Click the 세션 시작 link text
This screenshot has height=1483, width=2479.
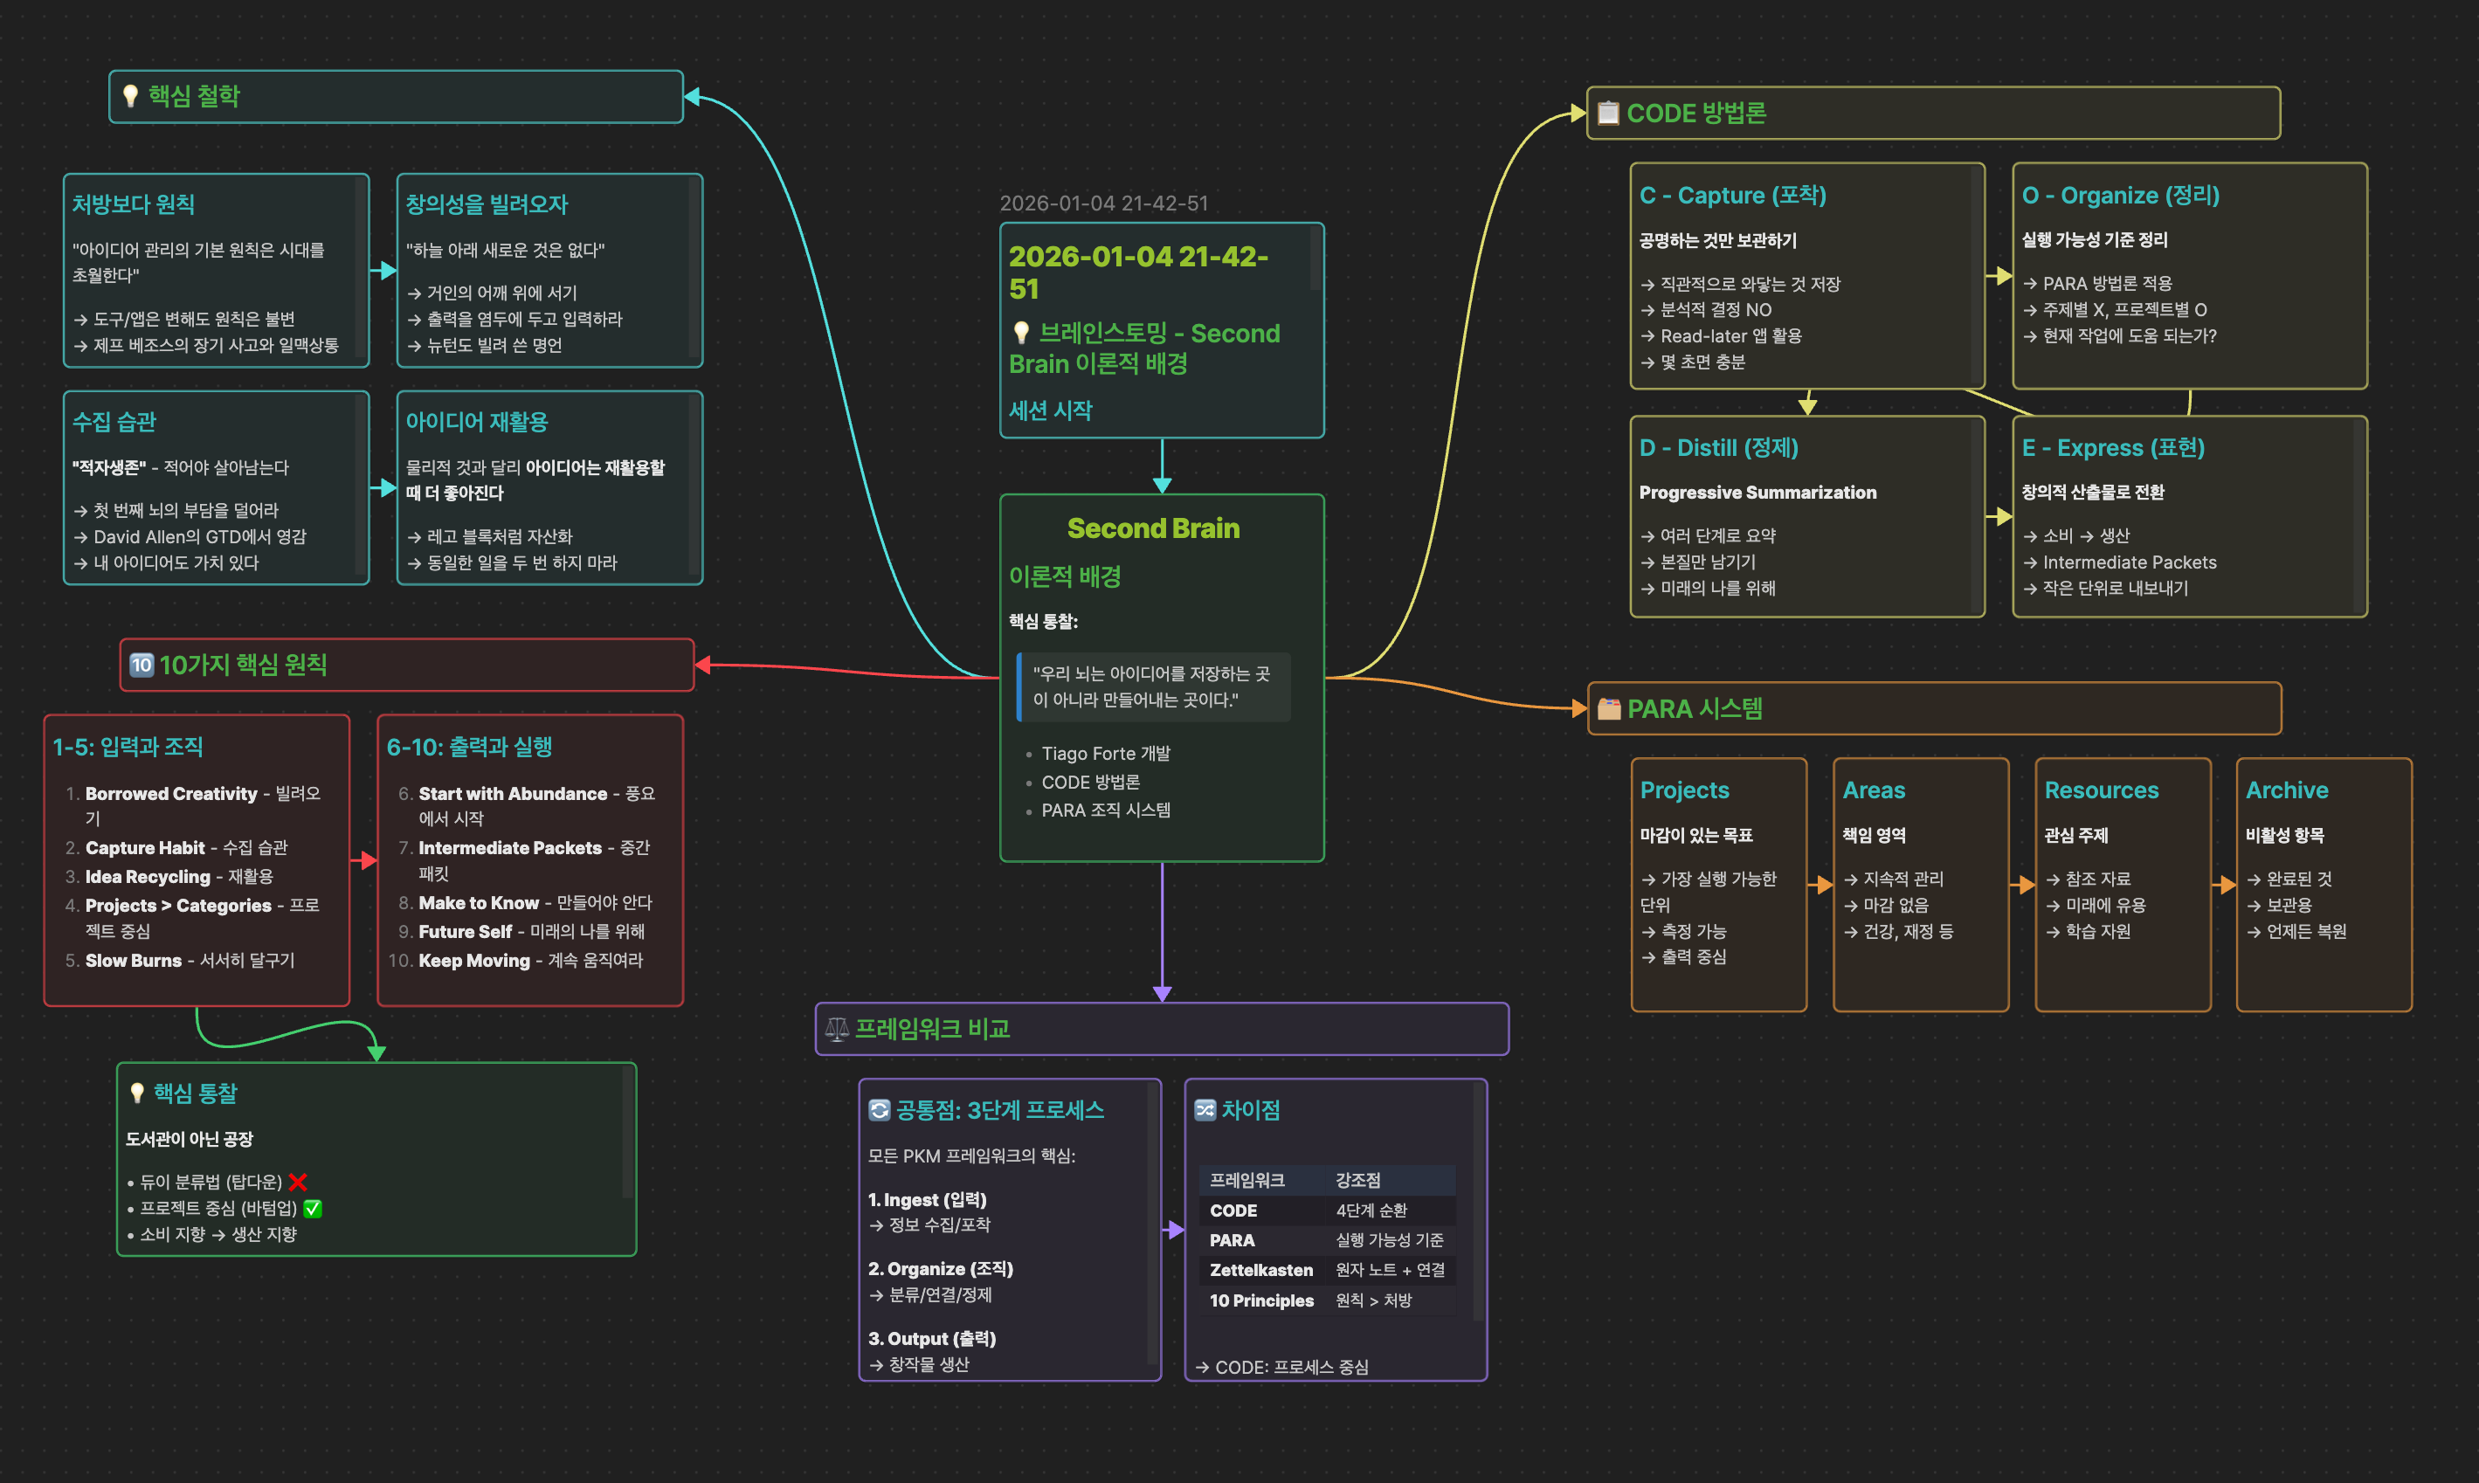1050,410
